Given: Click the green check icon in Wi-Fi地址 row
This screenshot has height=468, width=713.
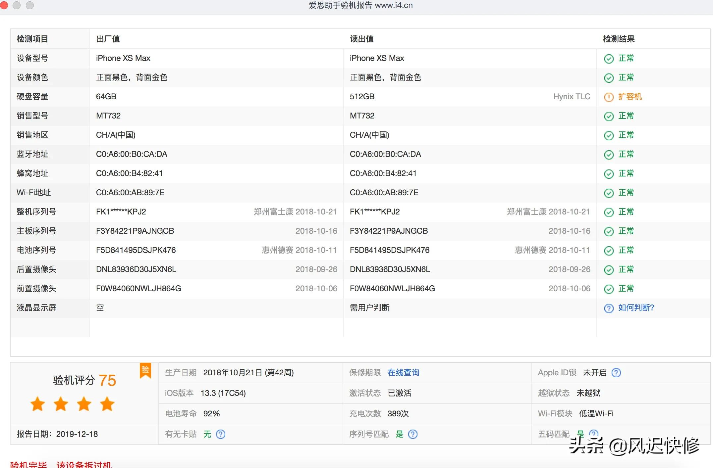Looking at the screenshot, I should pos(609,193).
